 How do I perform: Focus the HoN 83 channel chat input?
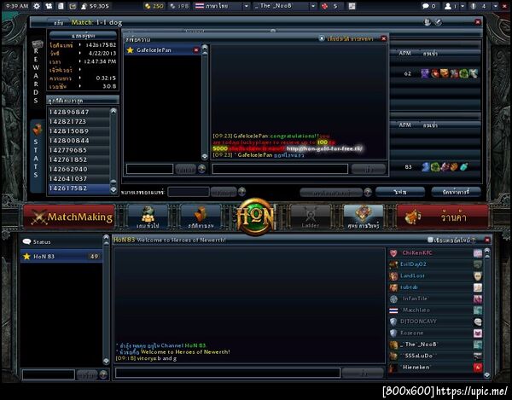tap(228, 373)
